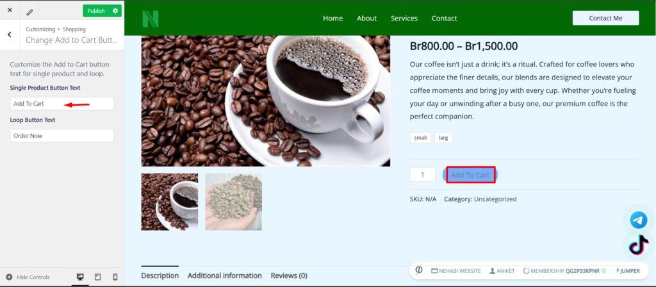The height and width of the screenshot is (287, 656).
Task: View main coffee cup product image
Action: point(266,101)
